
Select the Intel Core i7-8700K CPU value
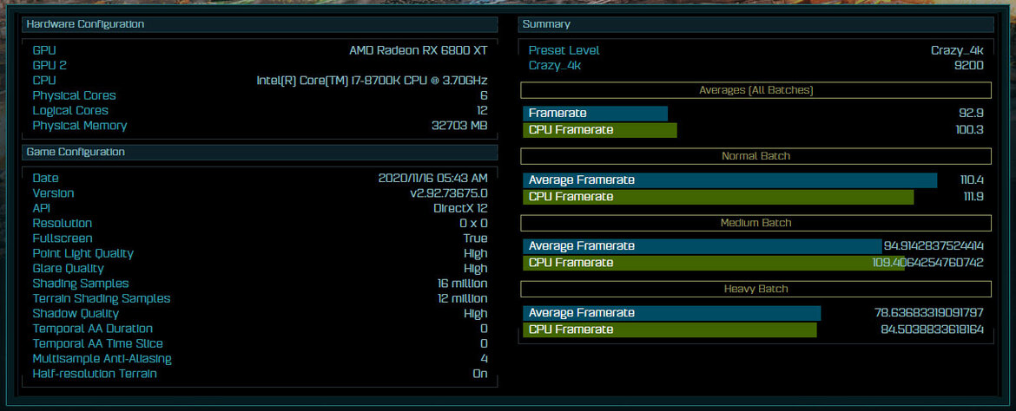click(372, 81)
